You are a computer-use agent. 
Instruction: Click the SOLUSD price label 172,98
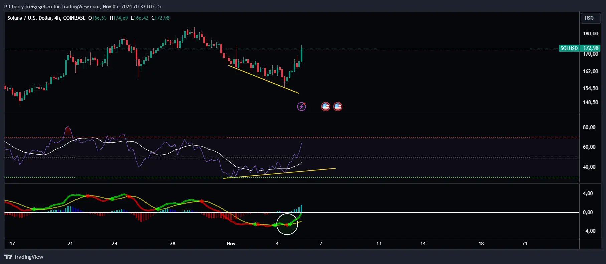pos(580,48)
